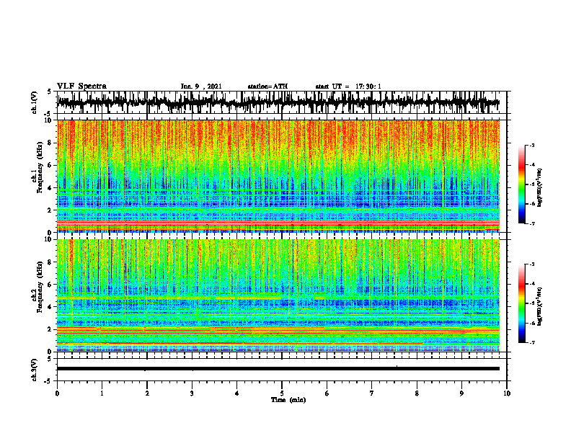Click the 'station=ATH' header label
The image size is (571, 441).
point(267,86)
